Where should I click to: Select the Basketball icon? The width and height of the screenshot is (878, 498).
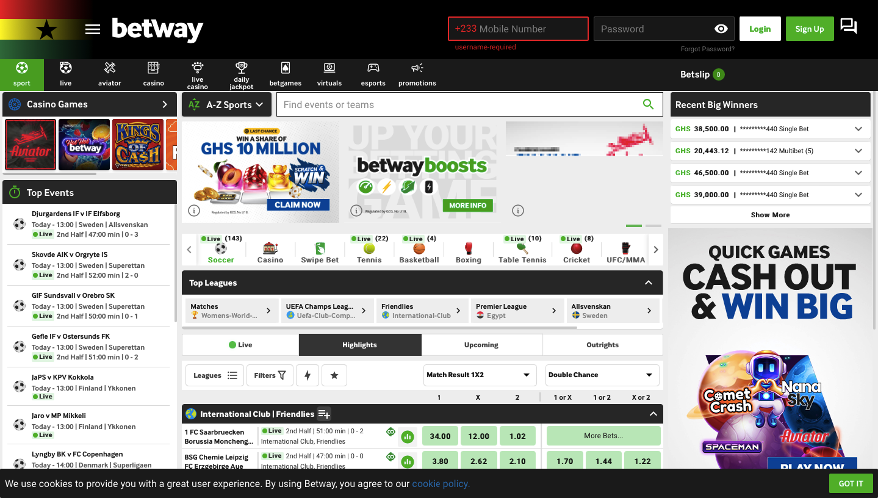coord(419,248)
